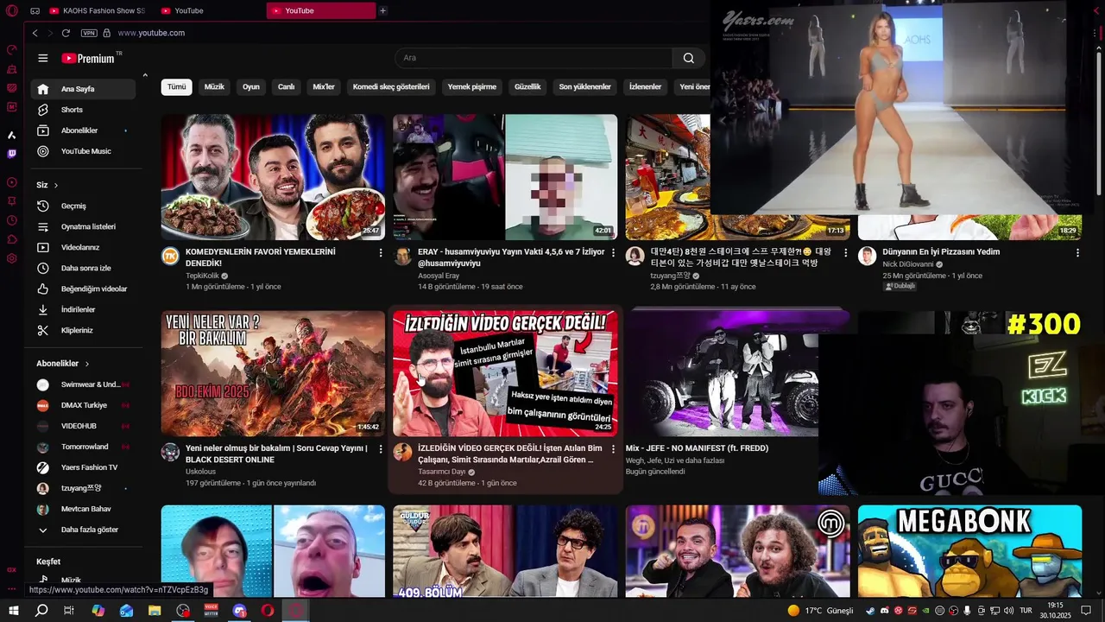Click TepkiKolik channel avatar

tap(170, 256)
